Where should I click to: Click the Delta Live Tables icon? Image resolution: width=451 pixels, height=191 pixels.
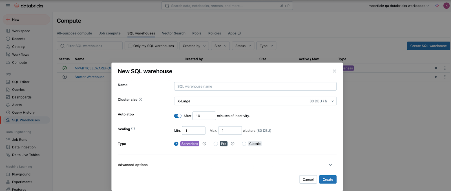(8, 155)
